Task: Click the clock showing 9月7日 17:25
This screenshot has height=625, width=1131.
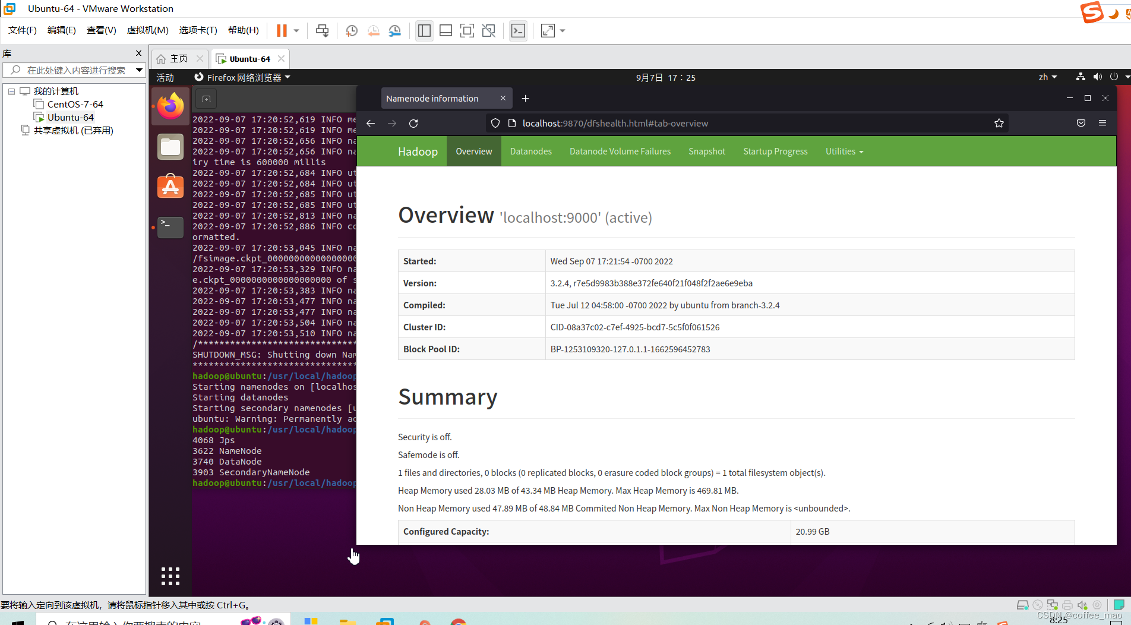Action: (666, 78)
